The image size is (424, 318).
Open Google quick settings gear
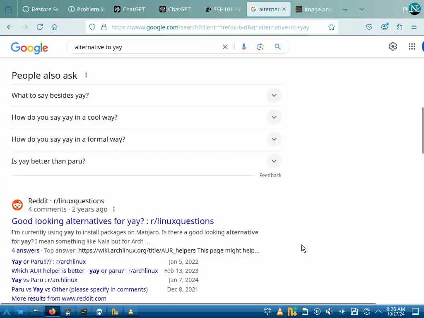coord(393,46)
